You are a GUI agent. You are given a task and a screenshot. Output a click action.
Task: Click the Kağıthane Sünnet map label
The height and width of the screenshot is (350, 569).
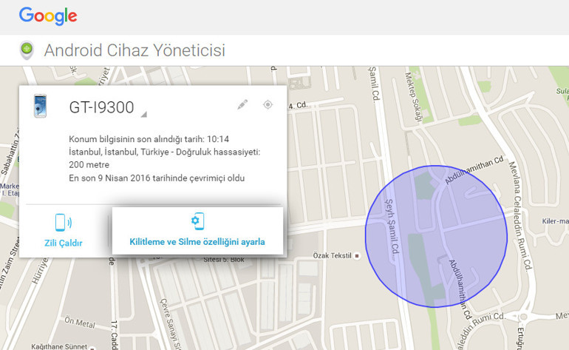coord(59,346)
